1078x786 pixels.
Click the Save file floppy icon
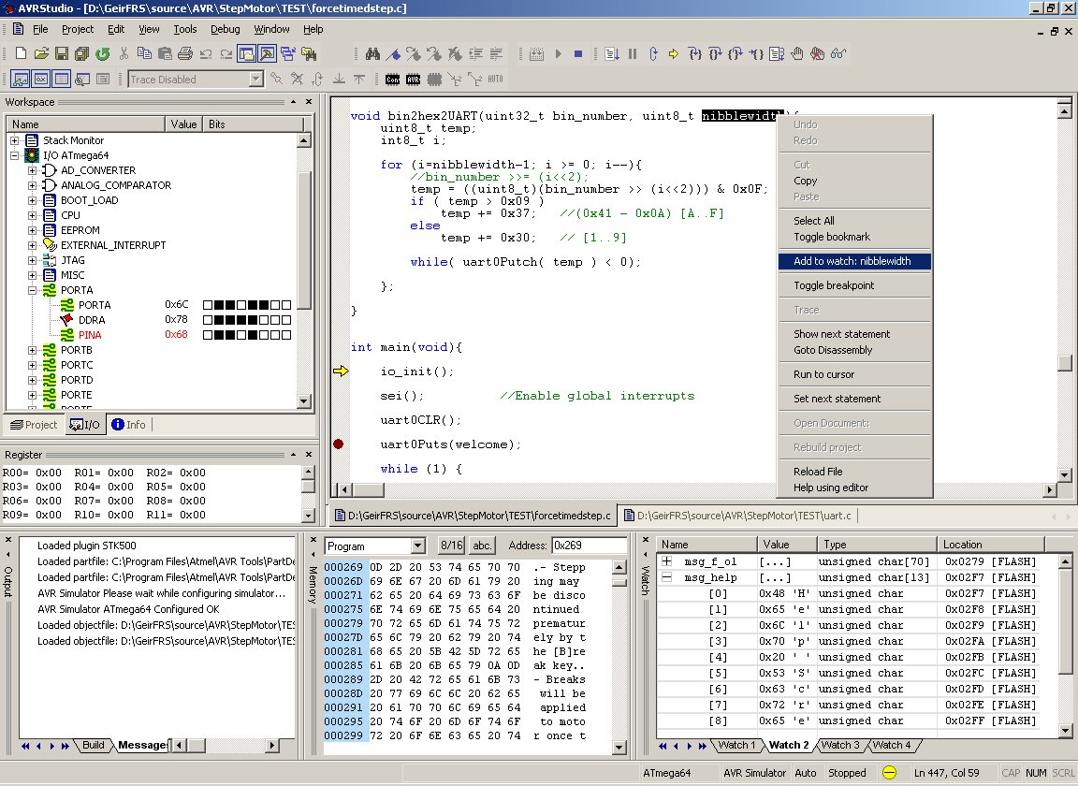62,53
